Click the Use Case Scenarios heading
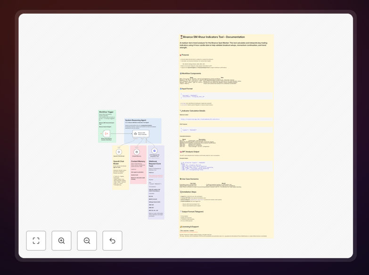Image resolution: width=369 pixels, height=275 pixels. click(189, 179)
